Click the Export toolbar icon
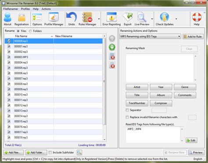Screen dimensions: 208x163 [x=128, y=19]
